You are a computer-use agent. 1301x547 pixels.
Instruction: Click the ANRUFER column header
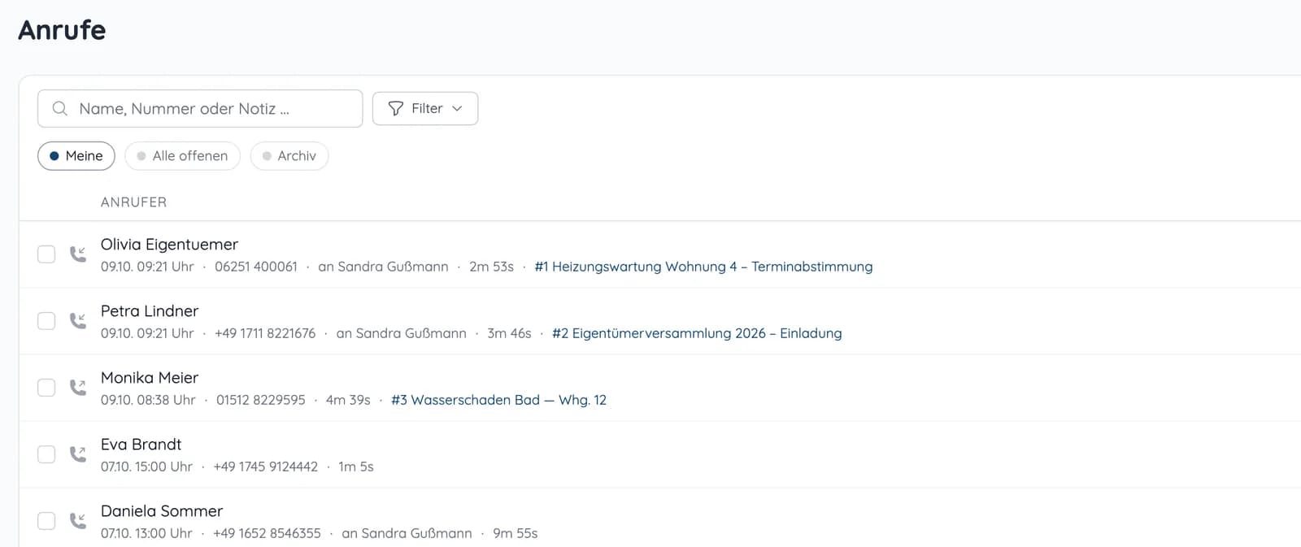coord(133,202)
